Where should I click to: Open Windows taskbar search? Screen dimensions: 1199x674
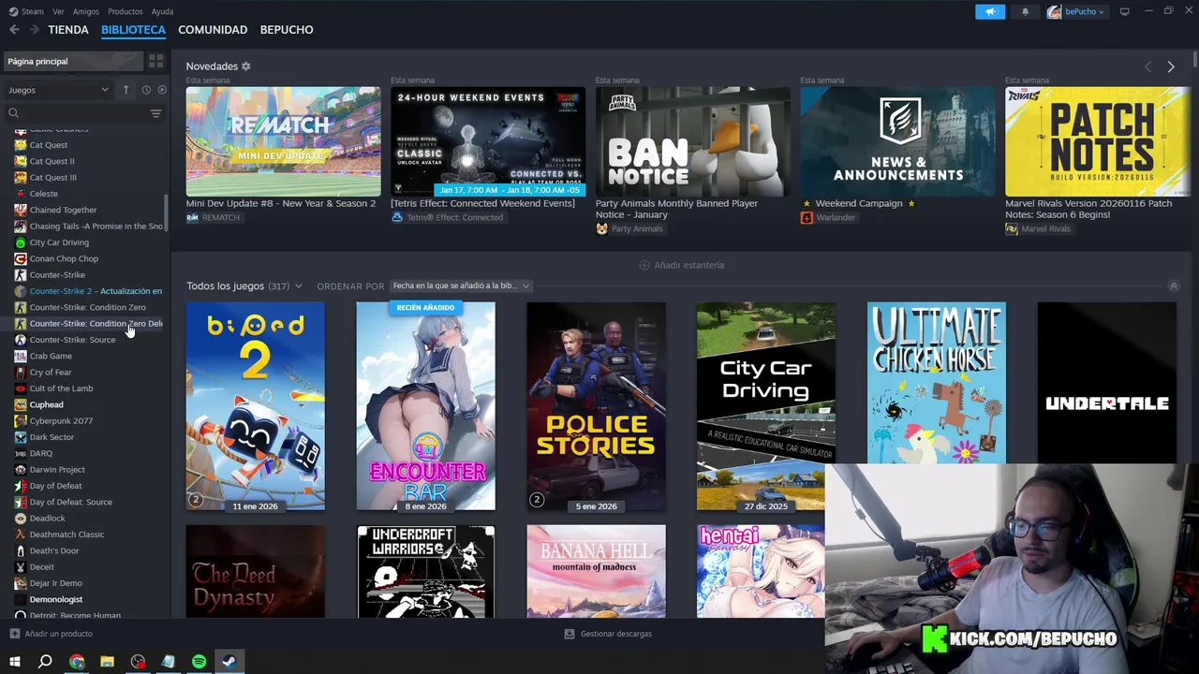click(x=45, y=662)
